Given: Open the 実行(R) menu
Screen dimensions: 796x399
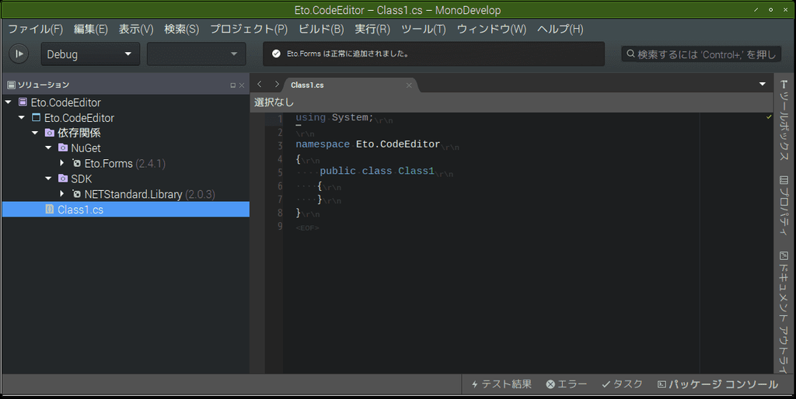Looking at the screenshot, I should 372,29.
